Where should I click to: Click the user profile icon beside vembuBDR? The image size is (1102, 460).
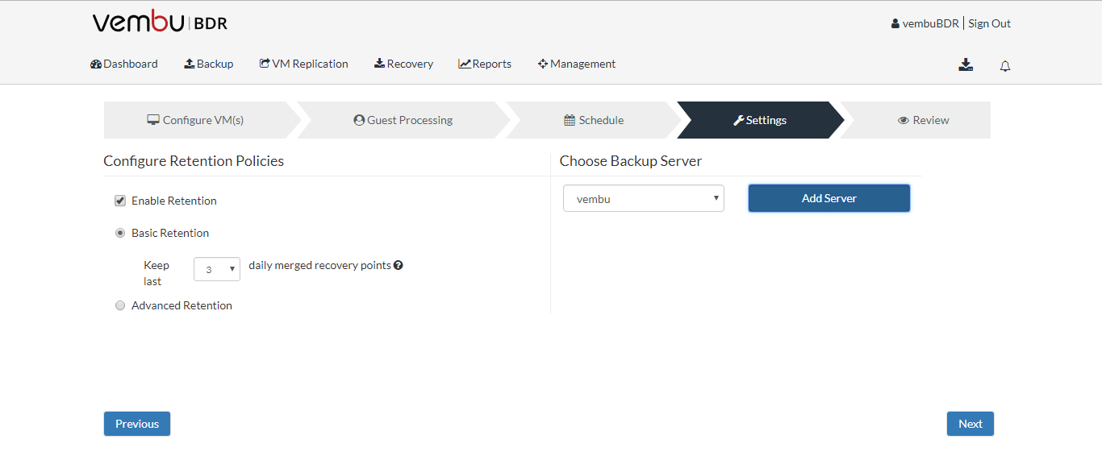click(x=895, y=23)
